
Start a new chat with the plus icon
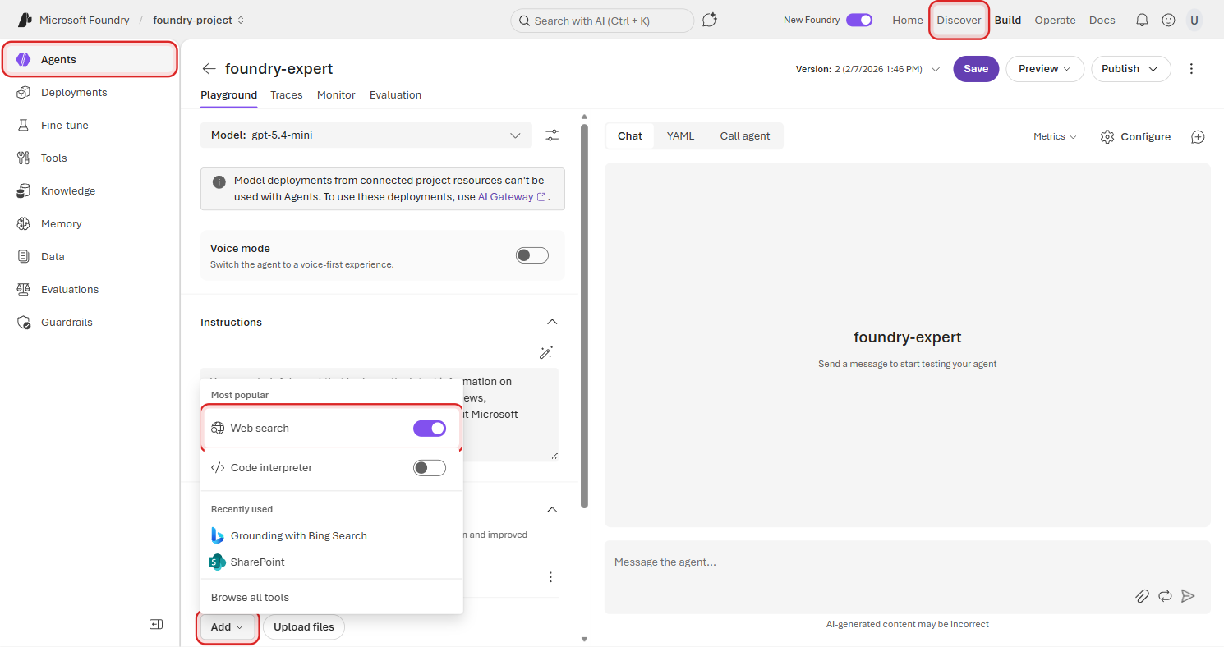pyautogui.click(x=1198, y=137)
